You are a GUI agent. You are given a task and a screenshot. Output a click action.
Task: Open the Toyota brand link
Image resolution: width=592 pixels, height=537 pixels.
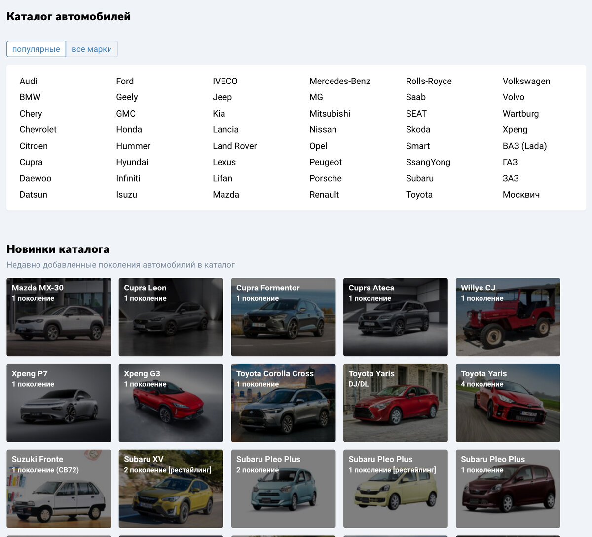pyautogui.click(x=419, y=195)
